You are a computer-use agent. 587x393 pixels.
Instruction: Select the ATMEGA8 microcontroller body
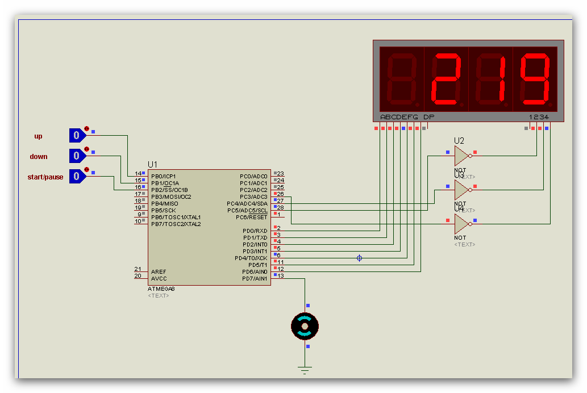pos(209,250)
